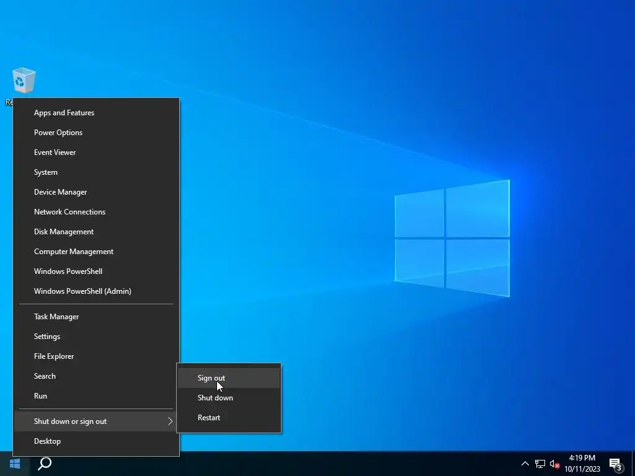Launch Device Manager
Viewport: 635px width, 476px height.
(96, 192)
